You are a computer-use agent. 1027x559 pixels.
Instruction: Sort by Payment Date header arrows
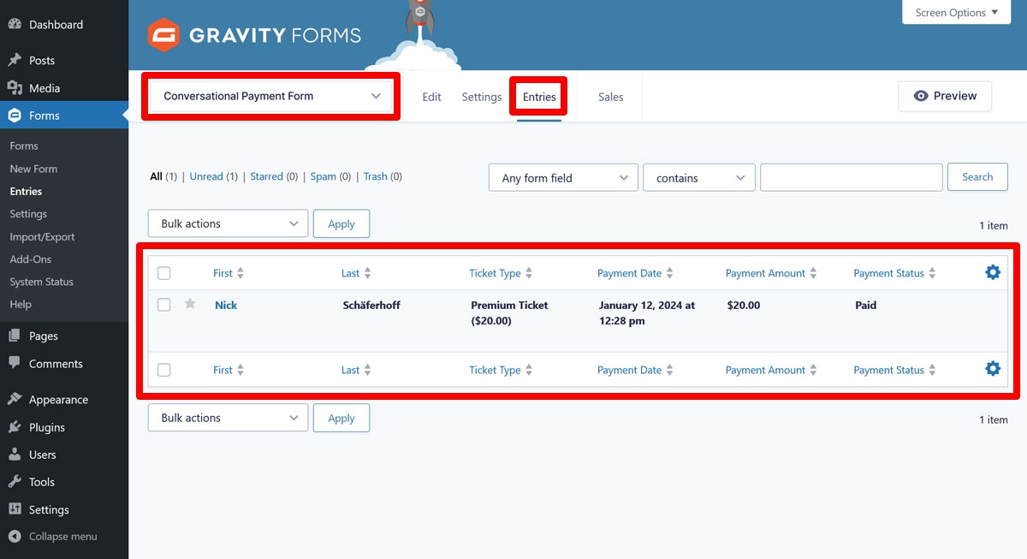[x=669, y=273]
